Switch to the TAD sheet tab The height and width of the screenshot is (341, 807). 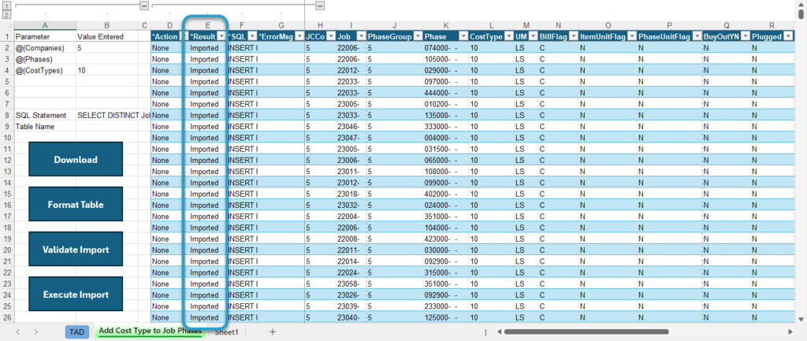point(76,332)
